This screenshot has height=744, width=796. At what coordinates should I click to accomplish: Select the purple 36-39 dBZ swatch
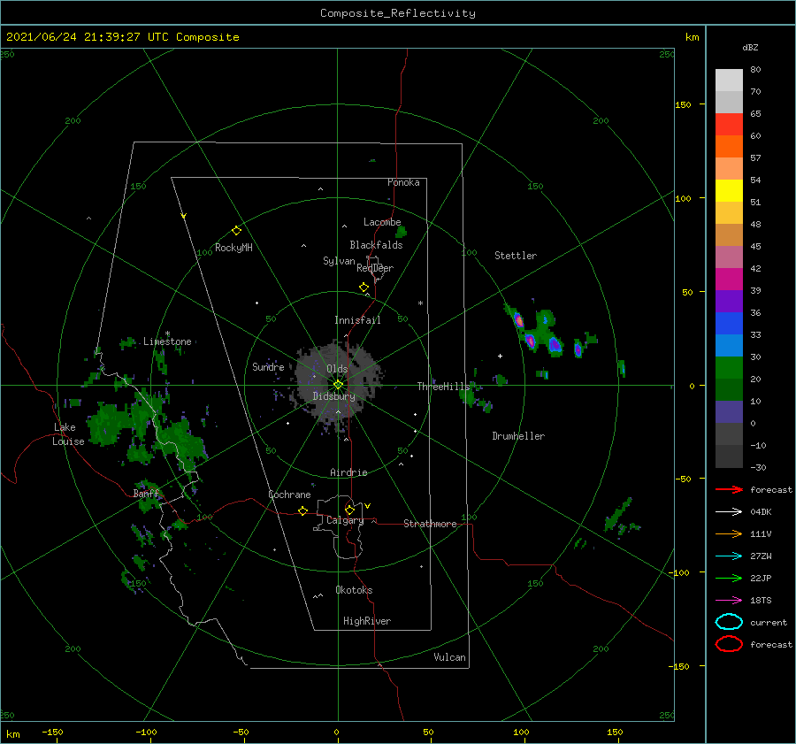[x=729, y=301]
